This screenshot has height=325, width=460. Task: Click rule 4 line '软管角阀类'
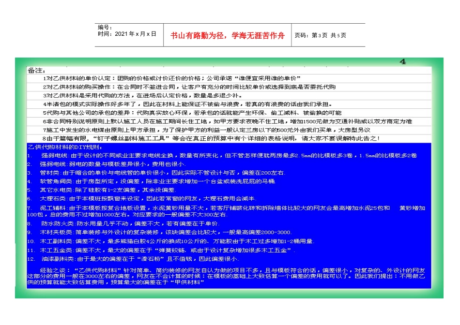coord(152,181)
